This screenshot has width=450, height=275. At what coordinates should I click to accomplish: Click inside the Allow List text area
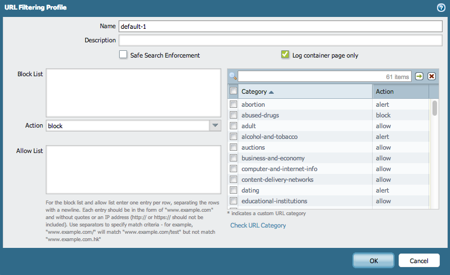pos(133,169)
